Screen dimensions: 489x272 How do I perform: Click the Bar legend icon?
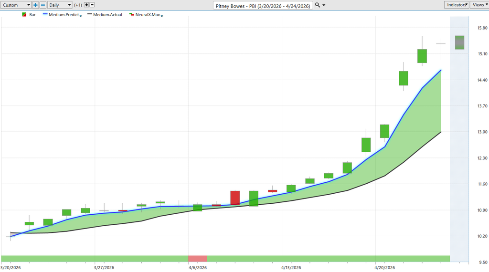point(24,15)
